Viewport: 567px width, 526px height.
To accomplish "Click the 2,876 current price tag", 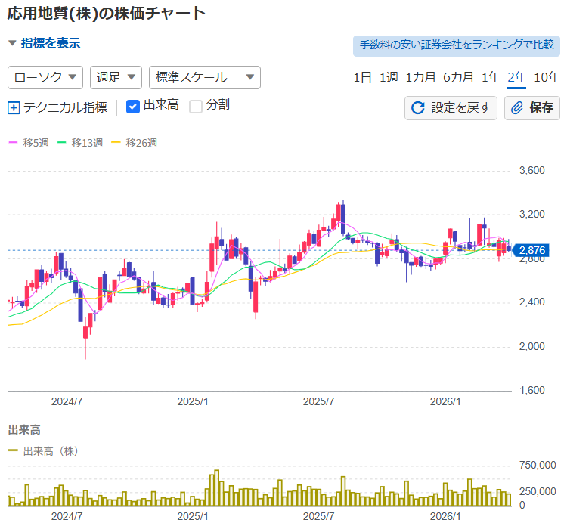I will 531,250.
